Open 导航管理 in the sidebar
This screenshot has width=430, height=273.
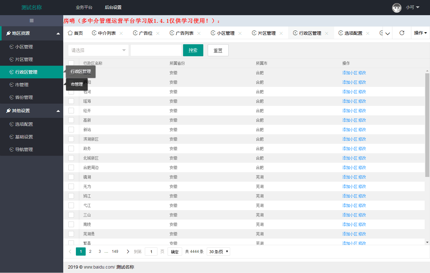click(x=32, y=149)
